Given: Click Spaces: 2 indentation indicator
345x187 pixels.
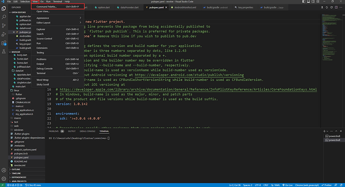Looking at the screenshot, I should [247, 185].
